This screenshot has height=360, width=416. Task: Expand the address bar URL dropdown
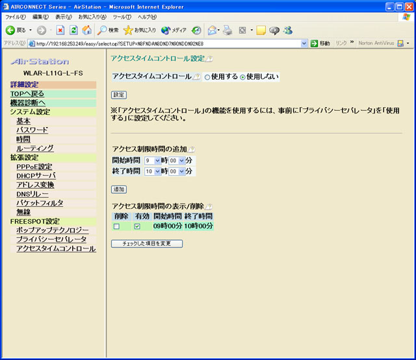[x=304, y=43]
